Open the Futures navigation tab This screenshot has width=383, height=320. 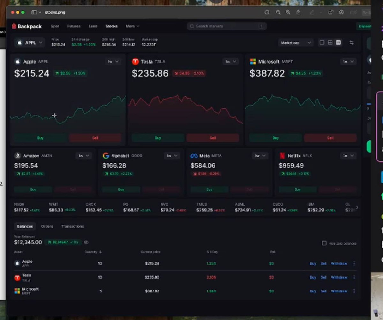74,26
